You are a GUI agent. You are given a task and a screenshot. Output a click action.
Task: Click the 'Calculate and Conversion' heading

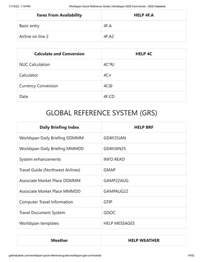point(59,54)
